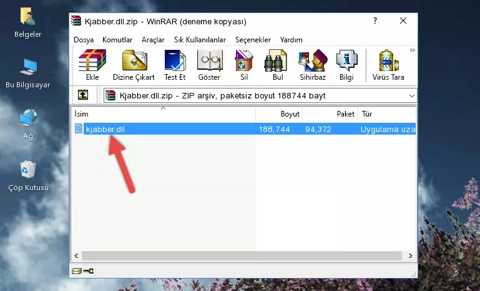Viewport: 480px width, 291px height.
Task: Click the 188,744 size value
Action: [274, 130]
